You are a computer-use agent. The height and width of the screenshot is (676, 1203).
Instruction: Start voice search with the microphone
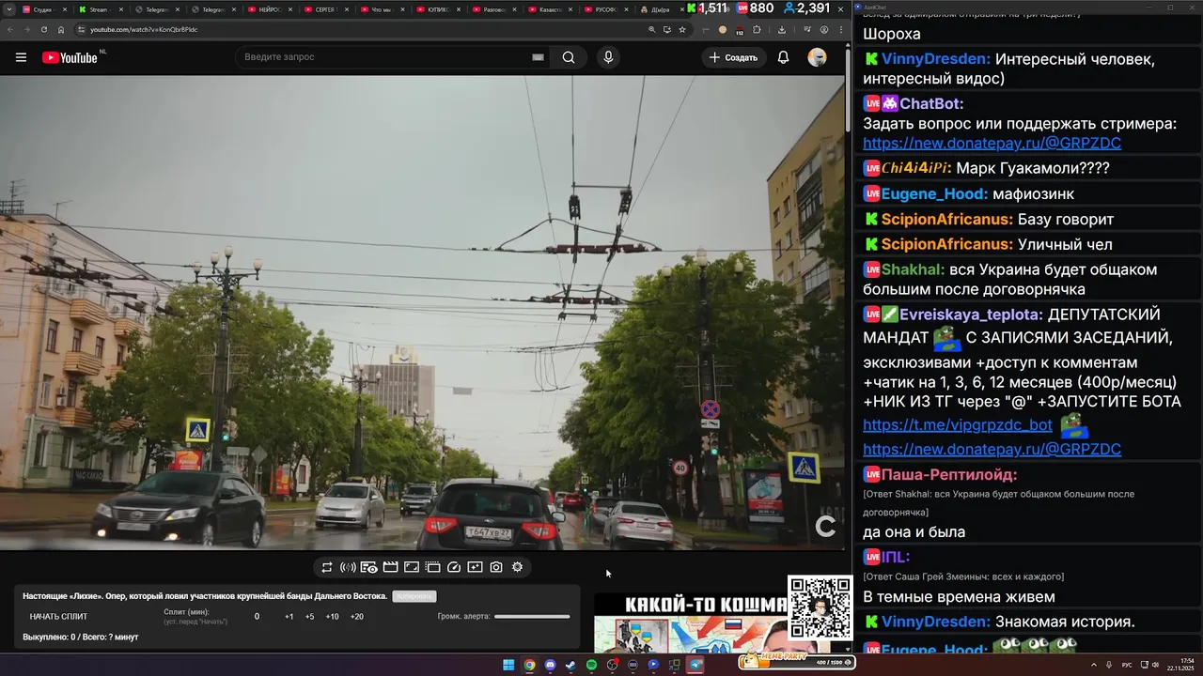(x=608, y=57)
